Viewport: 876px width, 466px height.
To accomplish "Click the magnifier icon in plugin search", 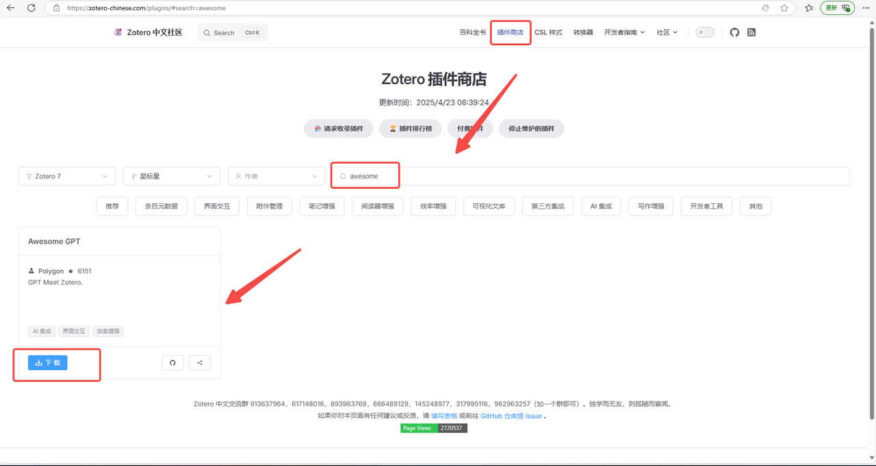I will (343, 177).
